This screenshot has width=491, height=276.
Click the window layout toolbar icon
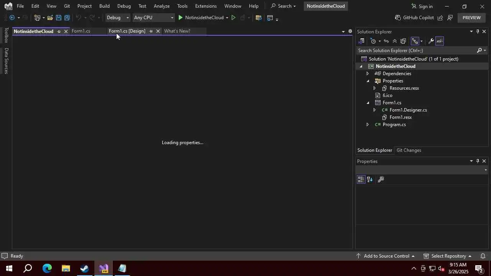tap(270, 18)
